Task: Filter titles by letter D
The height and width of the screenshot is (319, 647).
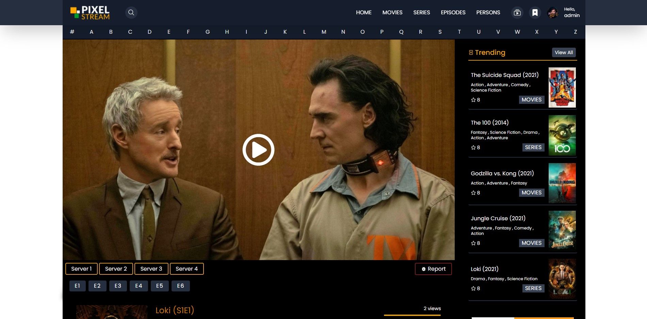Action: click(x=149, y=32)
